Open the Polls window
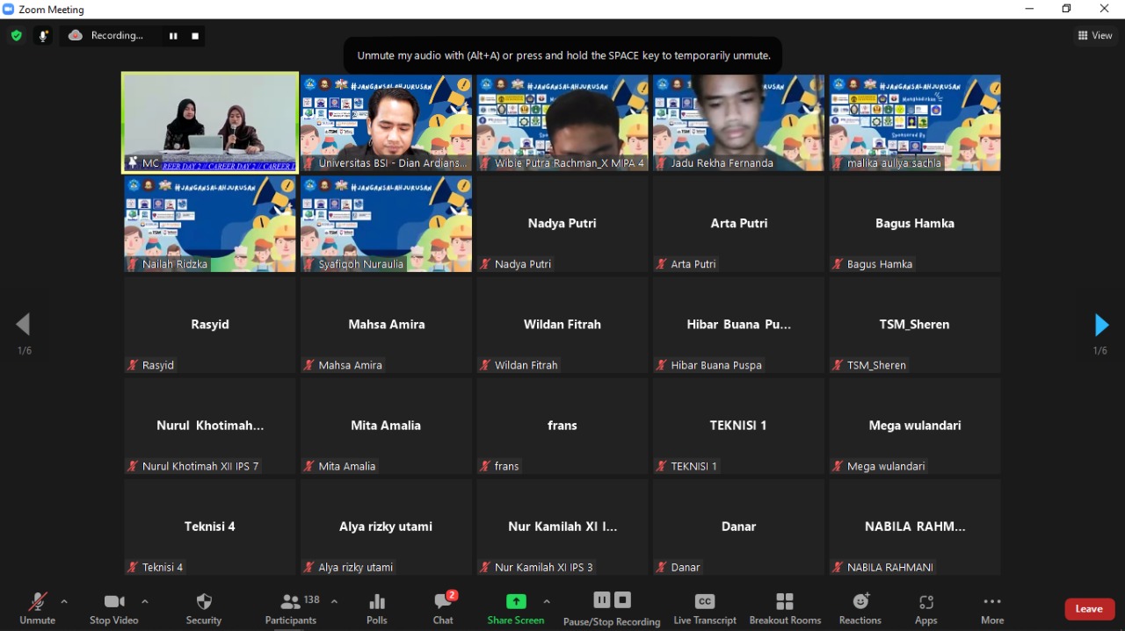This screenshot has height=631, width=1125. pos(377,608)
